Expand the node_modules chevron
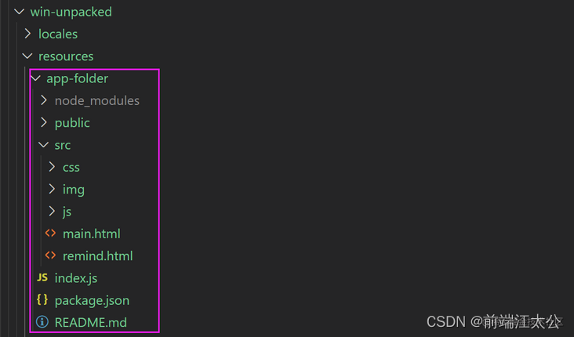Screen dimensions: 574x337 click(44, 100)
